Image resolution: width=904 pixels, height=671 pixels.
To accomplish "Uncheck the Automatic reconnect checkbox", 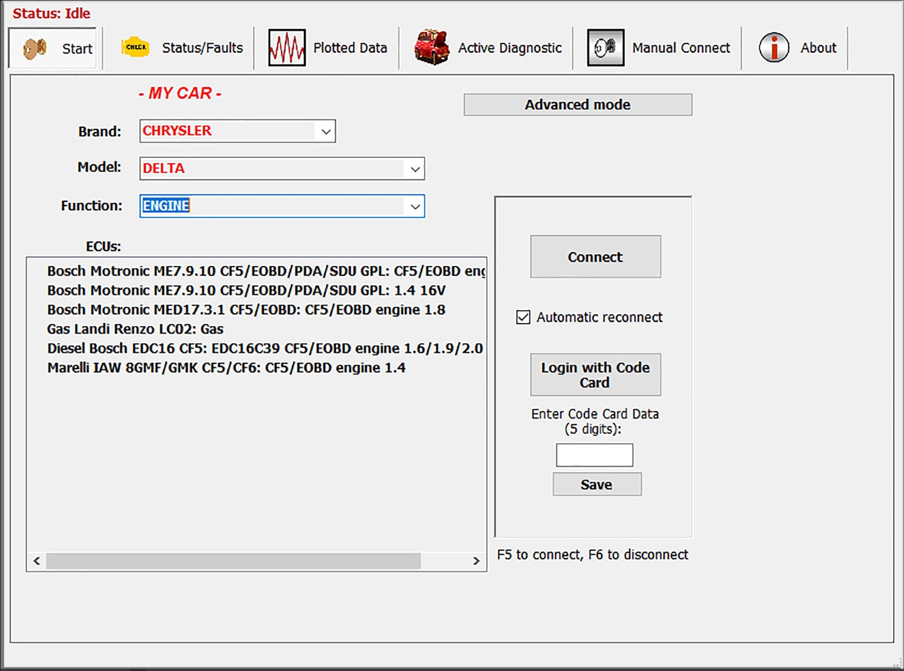I will (x=523, y=317).
